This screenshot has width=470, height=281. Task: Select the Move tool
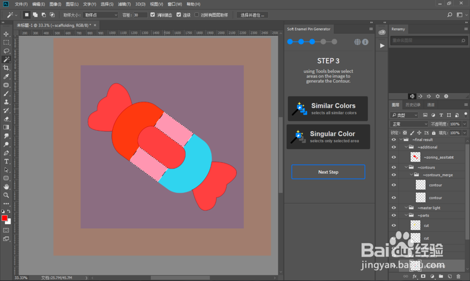(x=6, y=34)
